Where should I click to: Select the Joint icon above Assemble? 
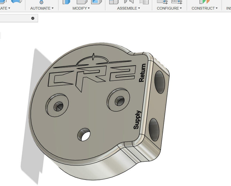click(x=129, y=2)
